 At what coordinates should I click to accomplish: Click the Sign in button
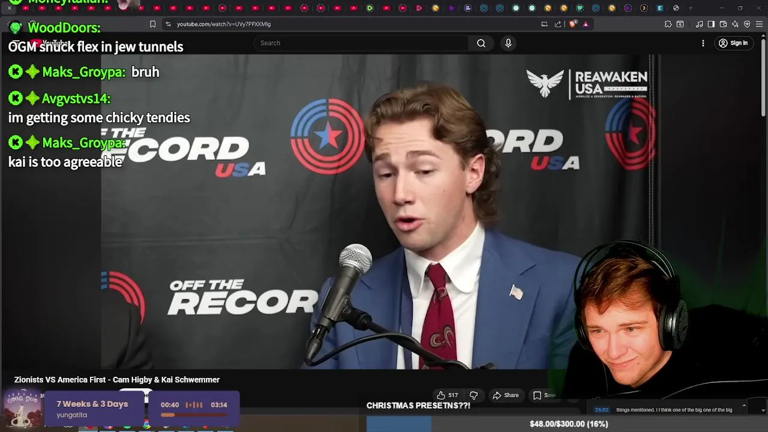733,43
